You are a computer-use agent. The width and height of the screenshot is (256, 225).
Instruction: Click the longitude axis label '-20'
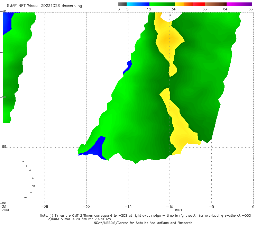click(x=86, y=207)
